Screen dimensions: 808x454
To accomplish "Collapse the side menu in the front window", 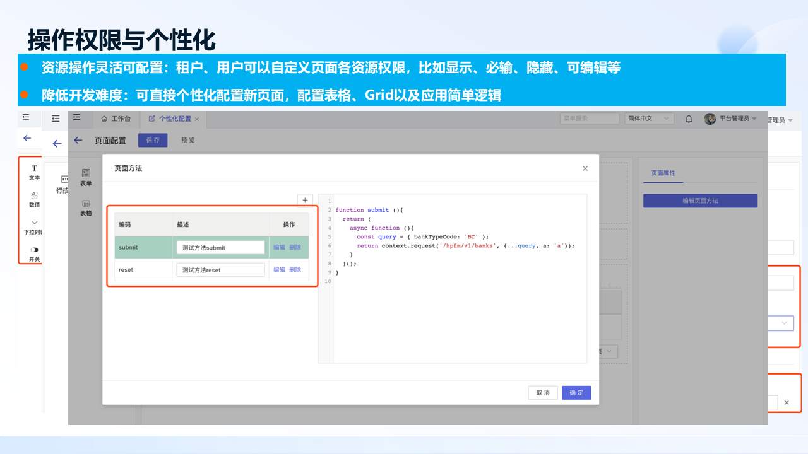I will pyautogui.click(x=77, y=117).
